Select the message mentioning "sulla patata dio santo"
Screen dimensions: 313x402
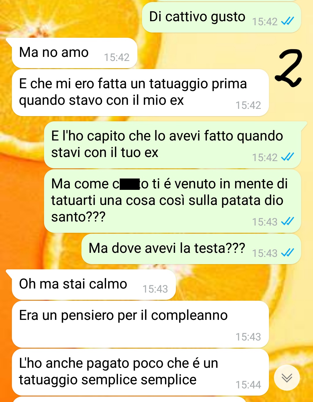[x=172, y=201]
